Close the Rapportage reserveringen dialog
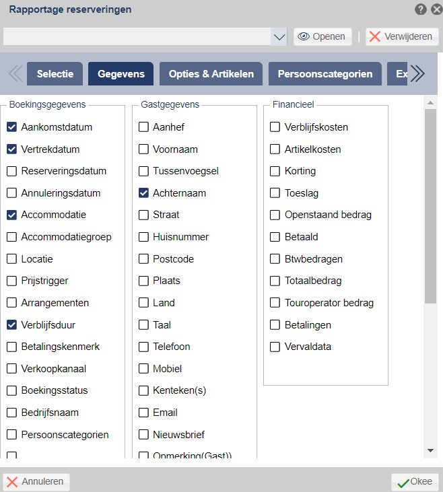Screen dimensions: 443x492 coord(437,9)
